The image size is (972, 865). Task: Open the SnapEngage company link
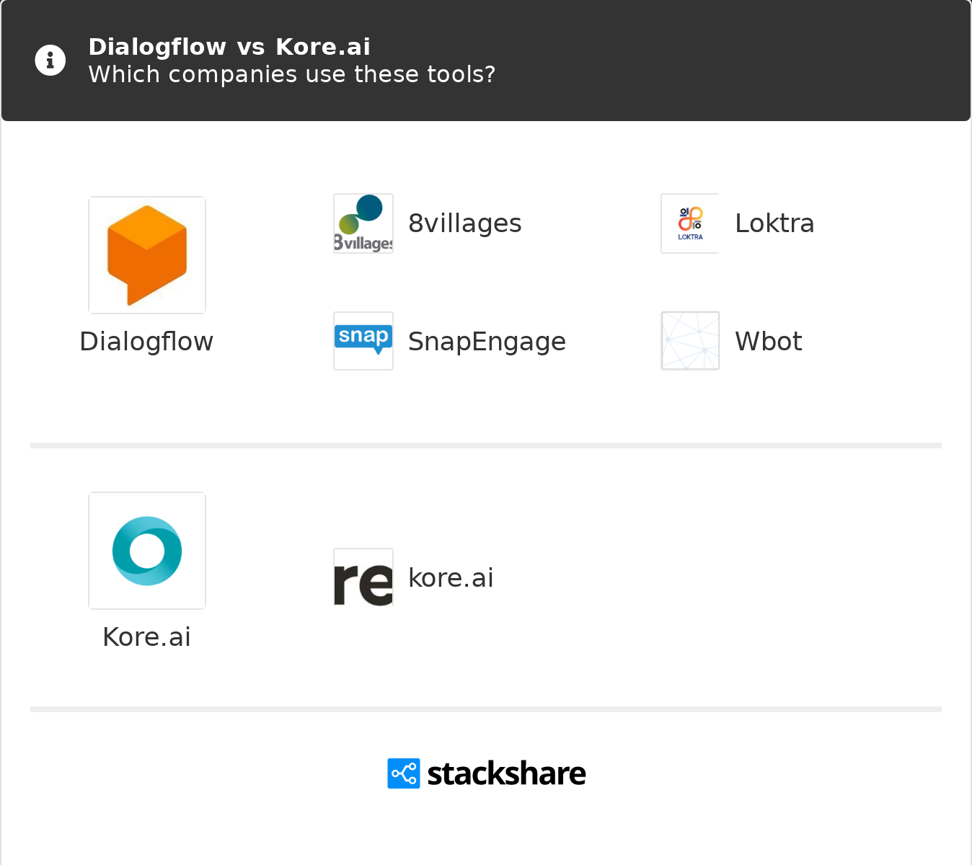[x=487, y=341]
